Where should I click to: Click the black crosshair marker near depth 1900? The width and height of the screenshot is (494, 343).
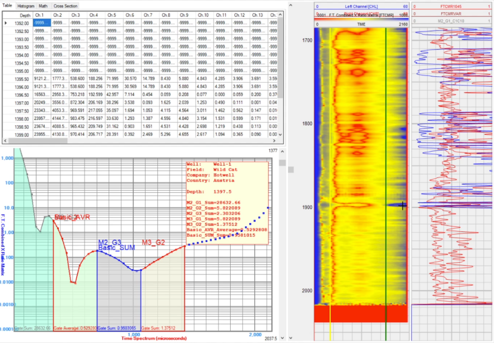tap(403, 206)
